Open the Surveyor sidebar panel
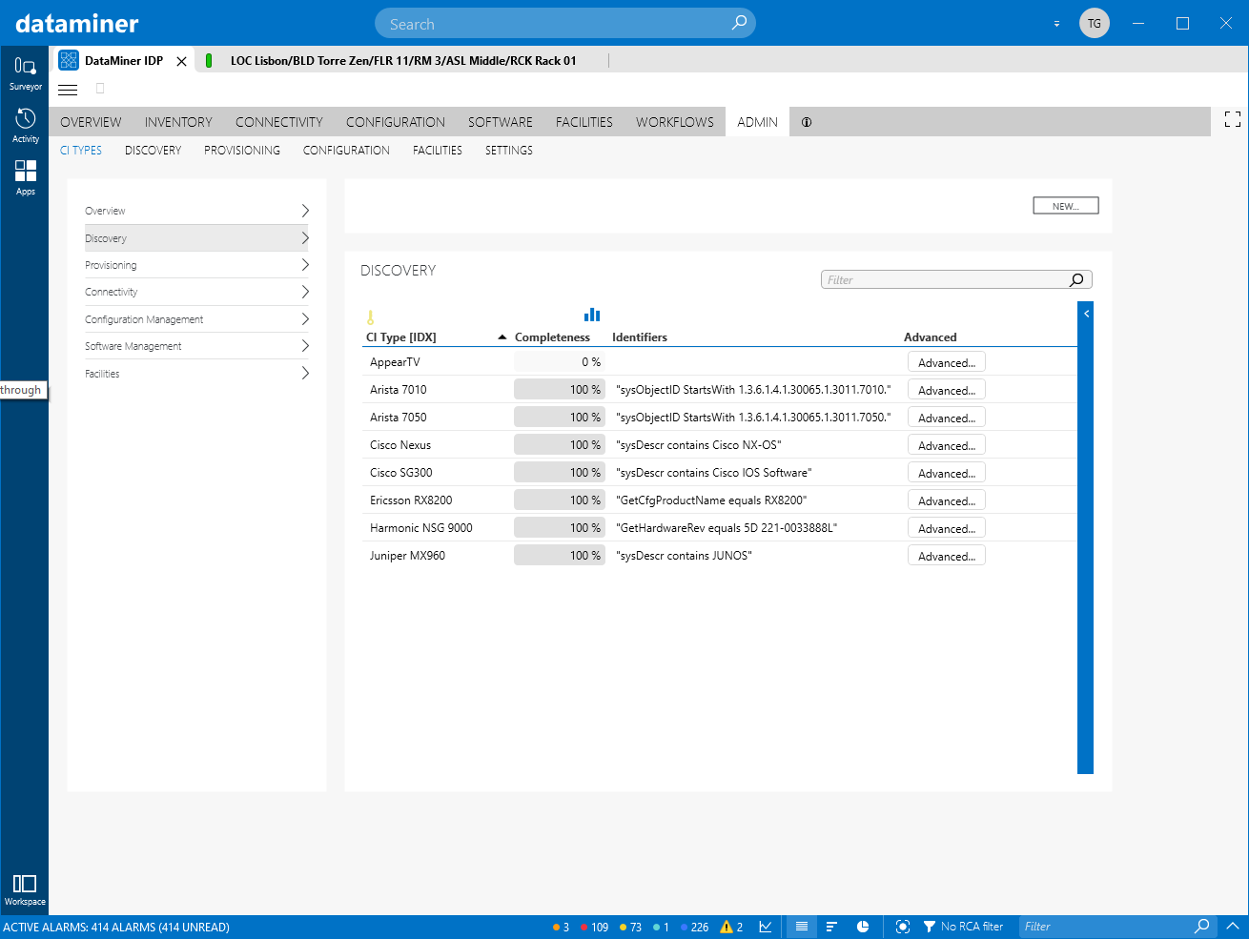Image resolution: width=1249 pixels, height=939 pixels. [x=25, y=72]
